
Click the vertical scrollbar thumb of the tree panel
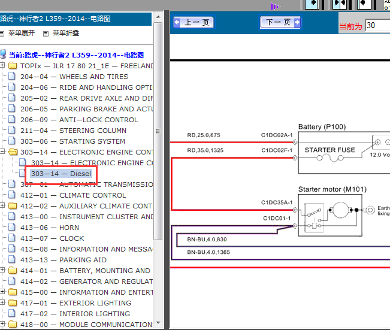point(158,131)
